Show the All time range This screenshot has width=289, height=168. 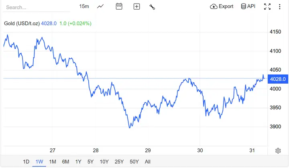pyautogui.click(x=148, y=162)
